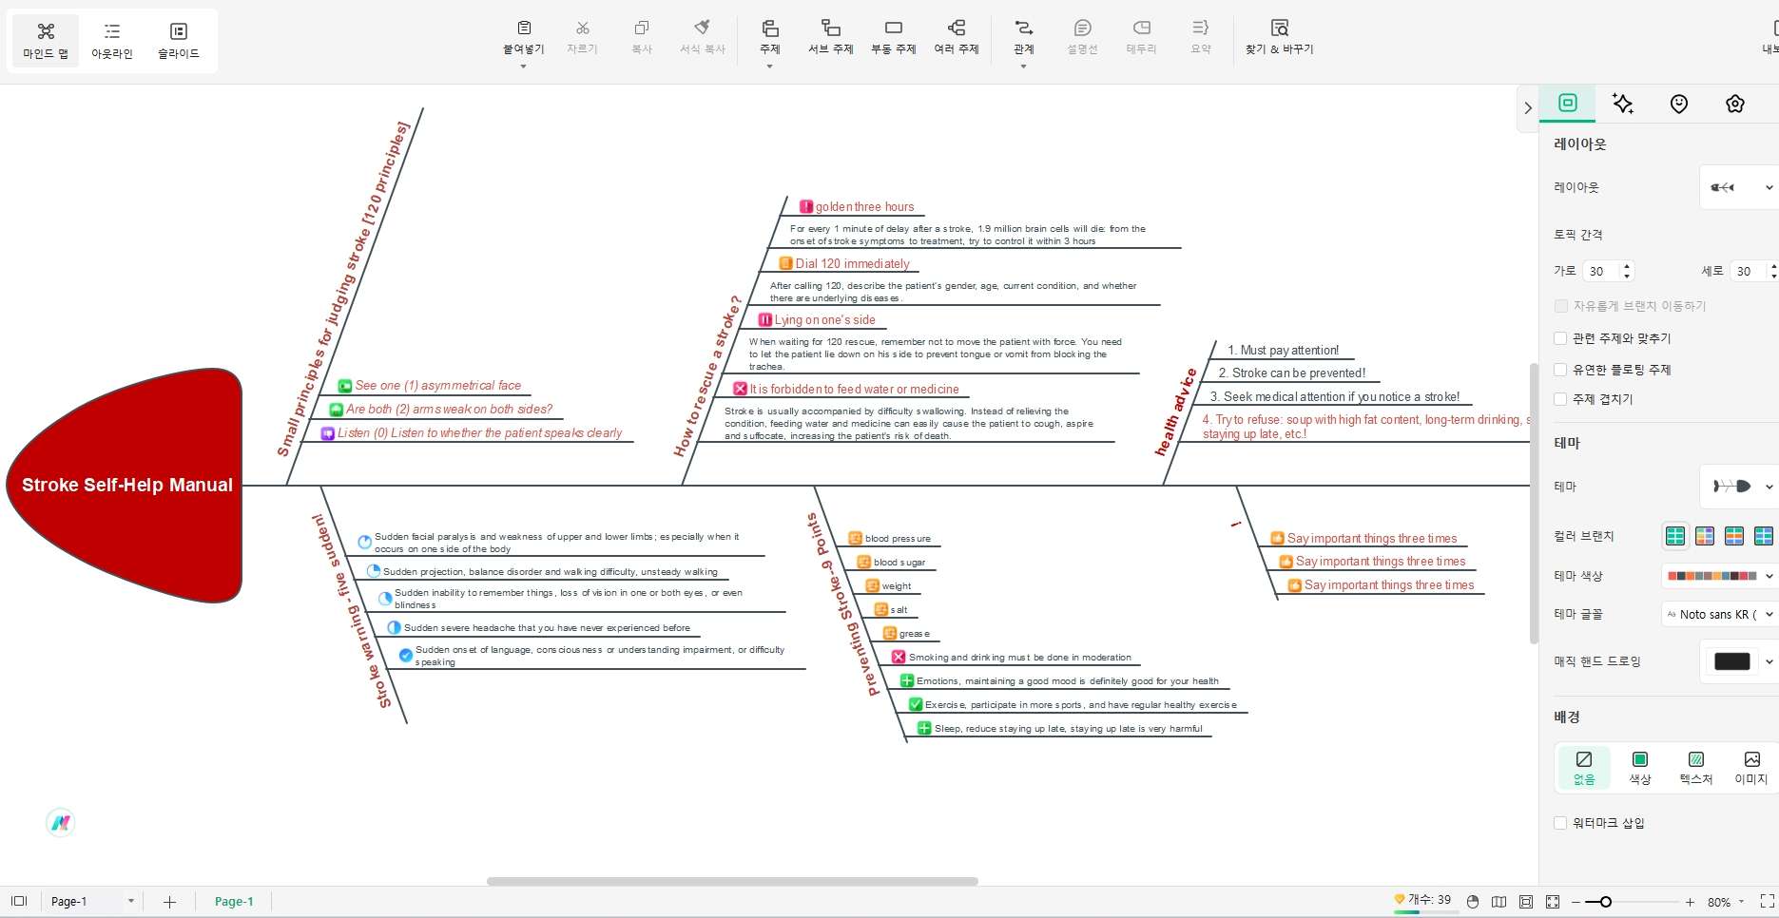Select the 'Dial 120 immediately' topic
Screen dimensions: 1779x918
tap(844, 263)
